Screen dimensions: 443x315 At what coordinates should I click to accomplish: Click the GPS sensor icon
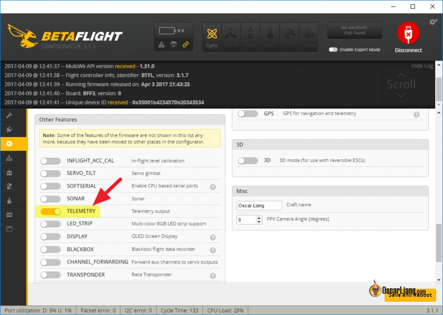[x=289, y=38]
